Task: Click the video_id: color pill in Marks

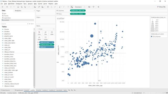Action: [47, 42]
